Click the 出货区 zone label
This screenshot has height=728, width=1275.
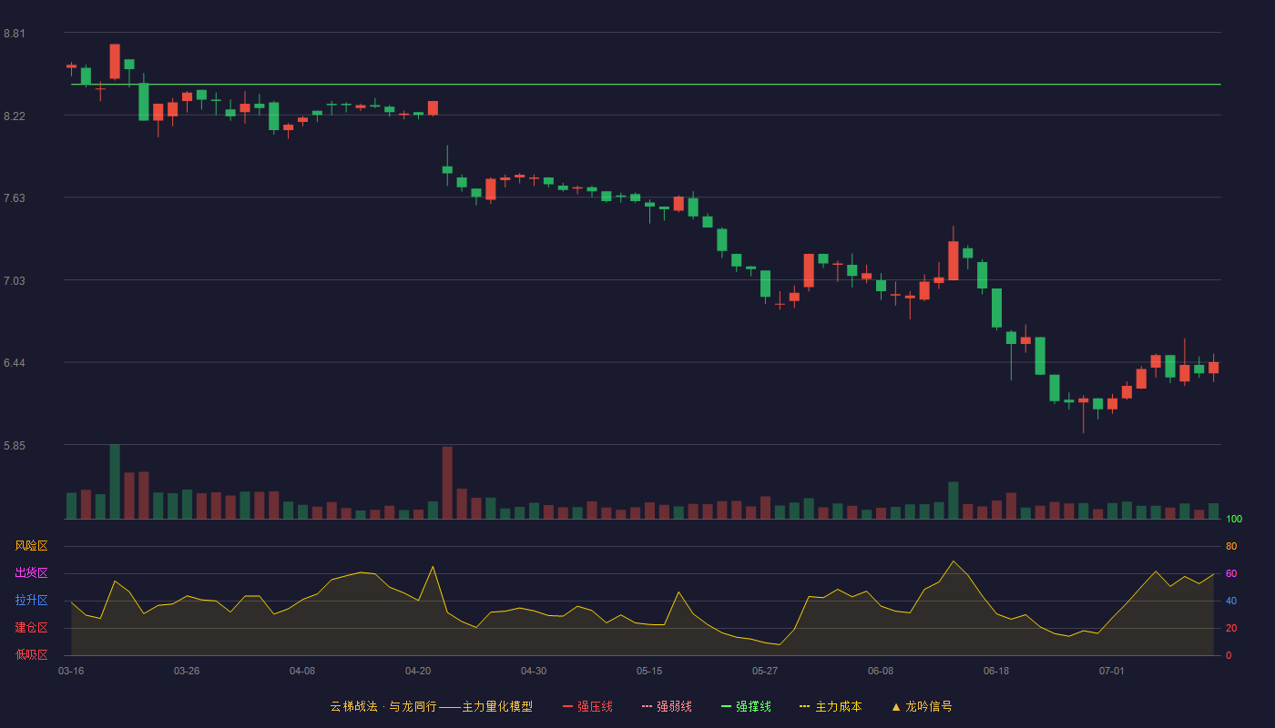pos(31,573)
